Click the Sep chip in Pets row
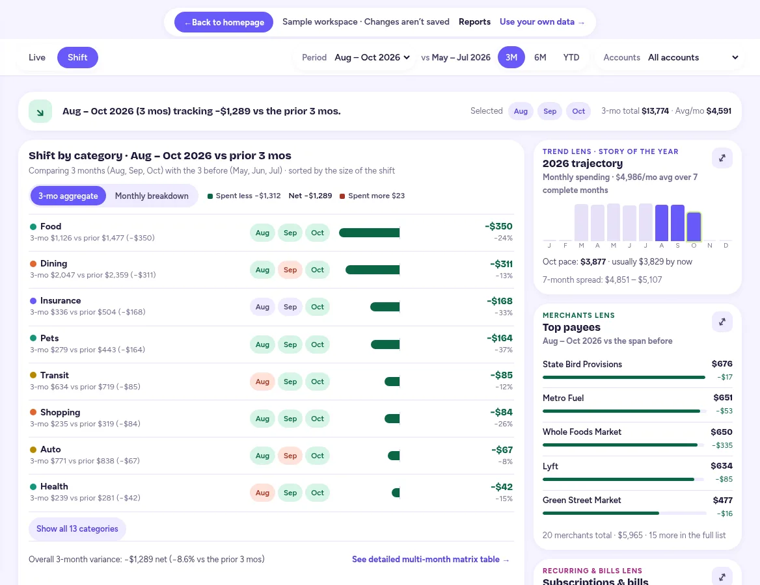Viewport: 760px width, 585px height. click(290, 344)
